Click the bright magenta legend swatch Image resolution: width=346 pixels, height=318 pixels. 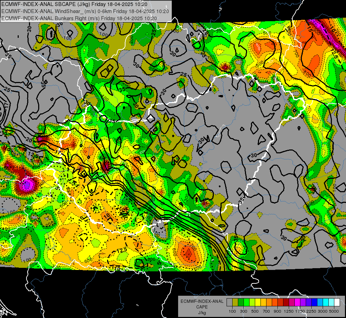click(x=298, y=302)
